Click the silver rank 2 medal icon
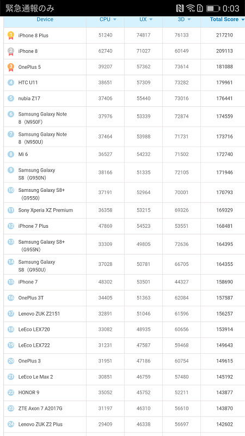The height and width of the screenshot is (436, 245). [10, 51]
